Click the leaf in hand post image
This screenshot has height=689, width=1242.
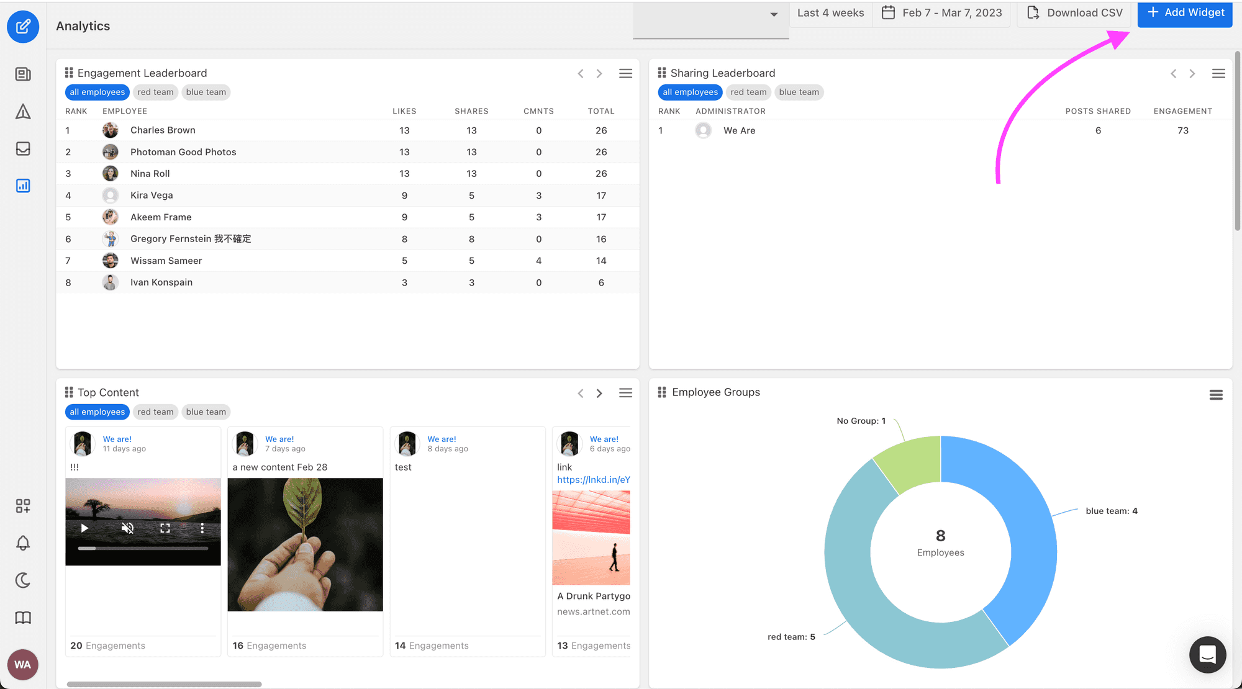[x=305, y=544]
